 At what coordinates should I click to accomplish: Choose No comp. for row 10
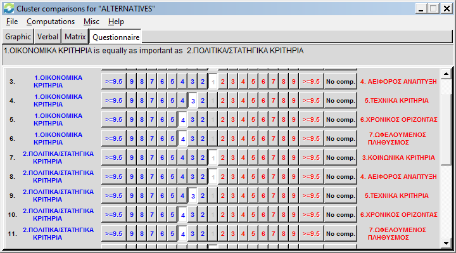pos(341,214)
